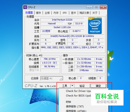Open the 工具 tools button

point(64,86)
